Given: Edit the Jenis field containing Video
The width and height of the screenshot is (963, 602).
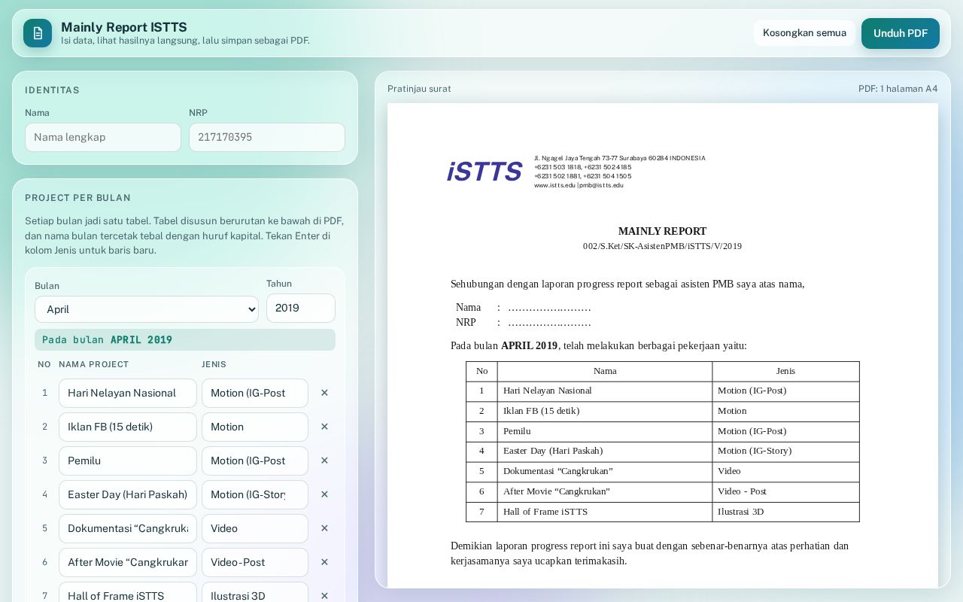Looking at the screenshot, I should [255, 528].
